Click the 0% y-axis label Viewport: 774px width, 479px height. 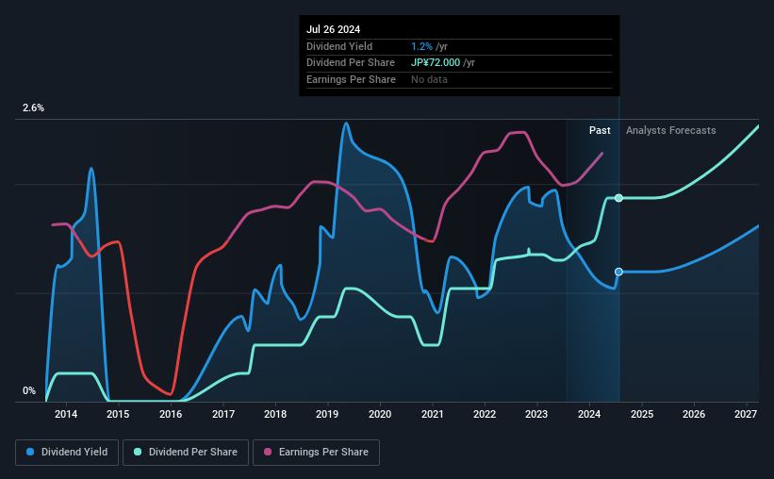pos(29,390)
